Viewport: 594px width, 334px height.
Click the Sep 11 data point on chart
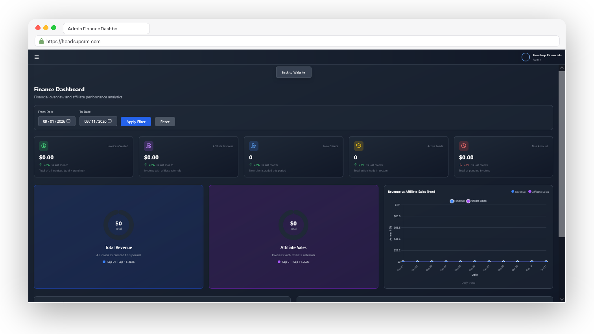tap(546, 262)
